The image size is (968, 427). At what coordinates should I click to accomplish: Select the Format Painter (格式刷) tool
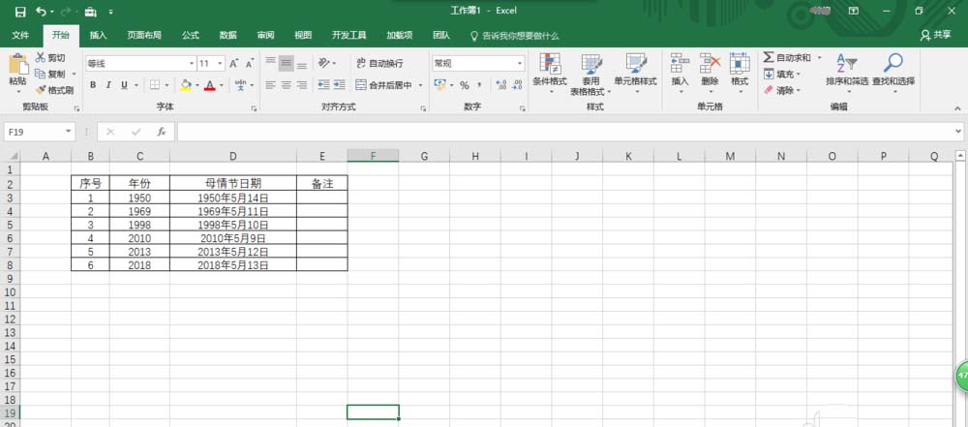pyautogui.click(x=41, y=90)
